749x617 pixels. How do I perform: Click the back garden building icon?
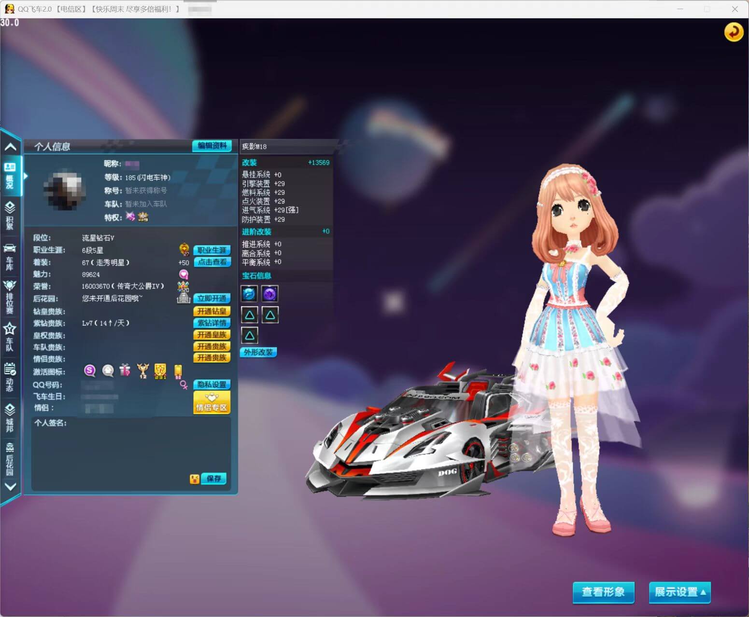click(184, 299)
